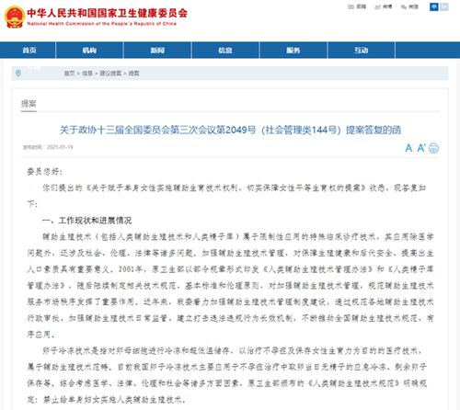Screen dimensions: 460x410
Task: Open the 微博 Weibo icon link
Action: coord(384,6)
